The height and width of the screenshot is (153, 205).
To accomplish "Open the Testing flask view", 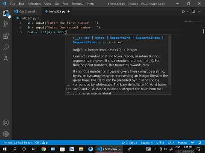I will pos(6,59).
